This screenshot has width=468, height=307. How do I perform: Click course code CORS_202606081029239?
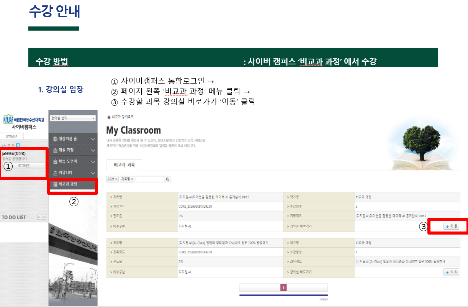click(195, 207)
